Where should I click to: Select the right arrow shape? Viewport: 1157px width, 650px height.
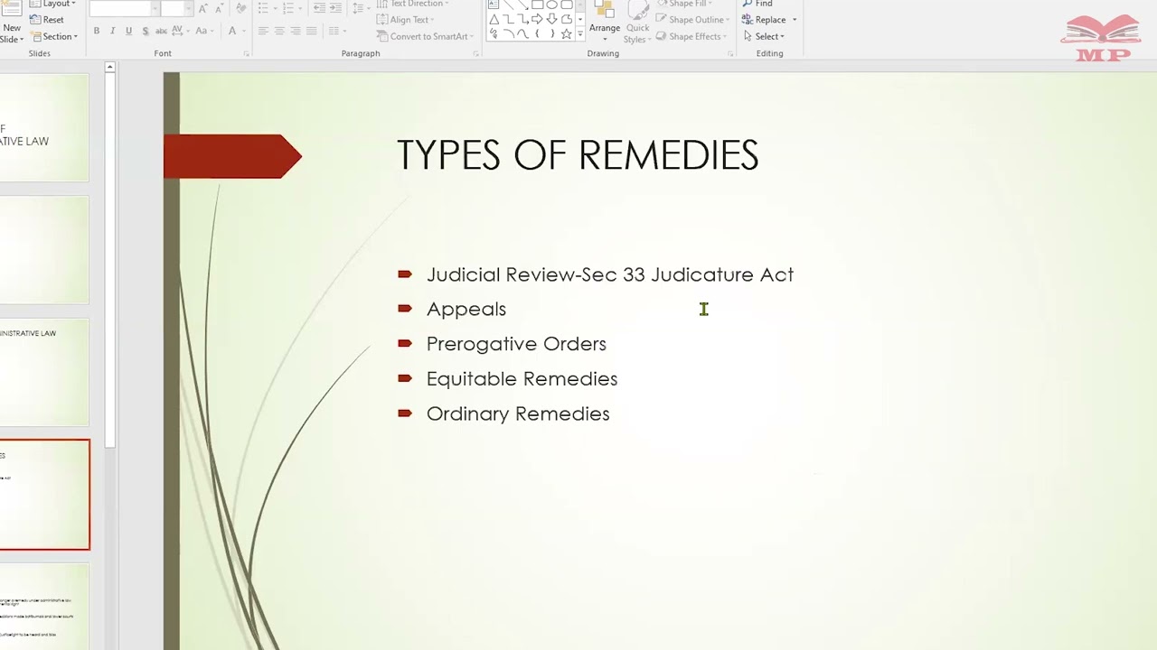point(537,19)
